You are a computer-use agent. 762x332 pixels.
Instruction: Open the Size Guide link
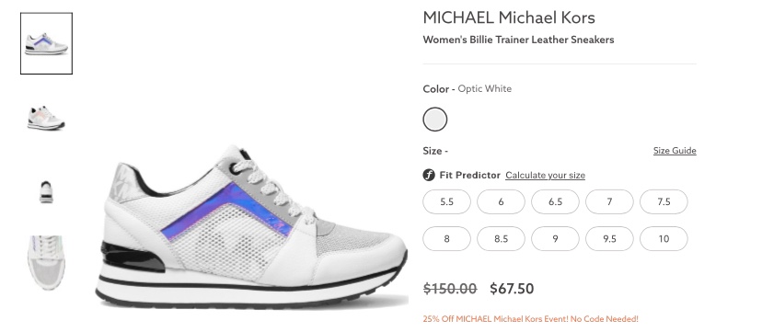[x=675, y=151]
